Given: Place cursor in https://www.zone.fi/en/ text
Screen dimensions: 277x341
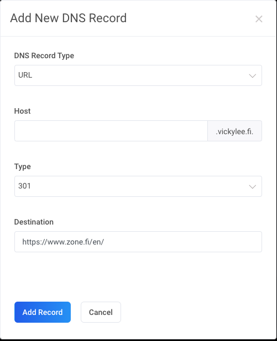Looking at the screenshot, I should tap(63, 242).
